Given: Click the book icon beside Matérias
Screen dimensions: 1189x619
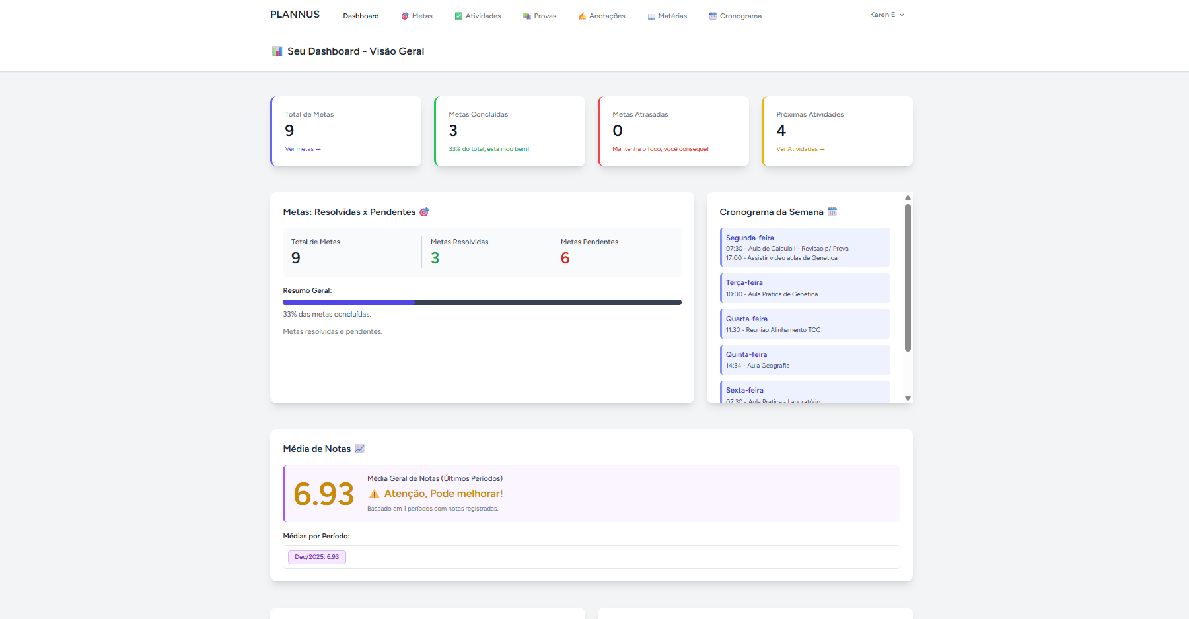Looking at the screenshot, I should 651,16.
